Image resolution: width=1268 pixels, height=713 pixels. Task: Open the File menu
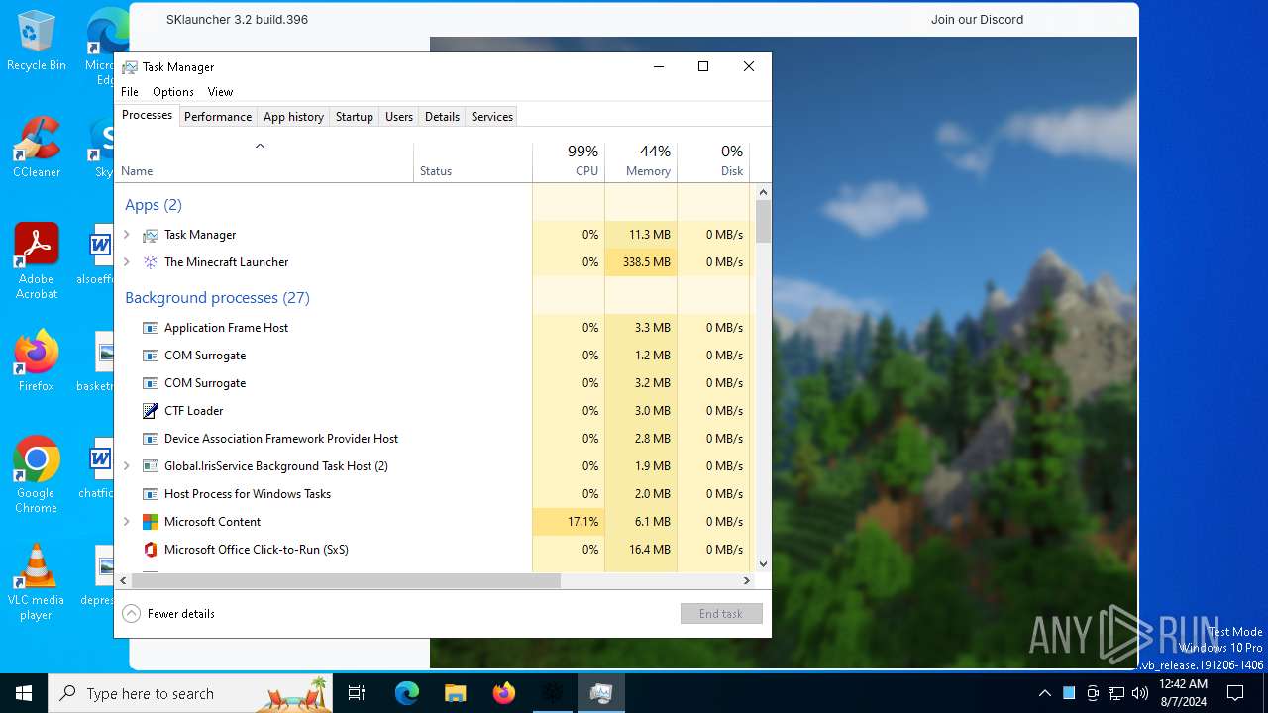point(130,92)
